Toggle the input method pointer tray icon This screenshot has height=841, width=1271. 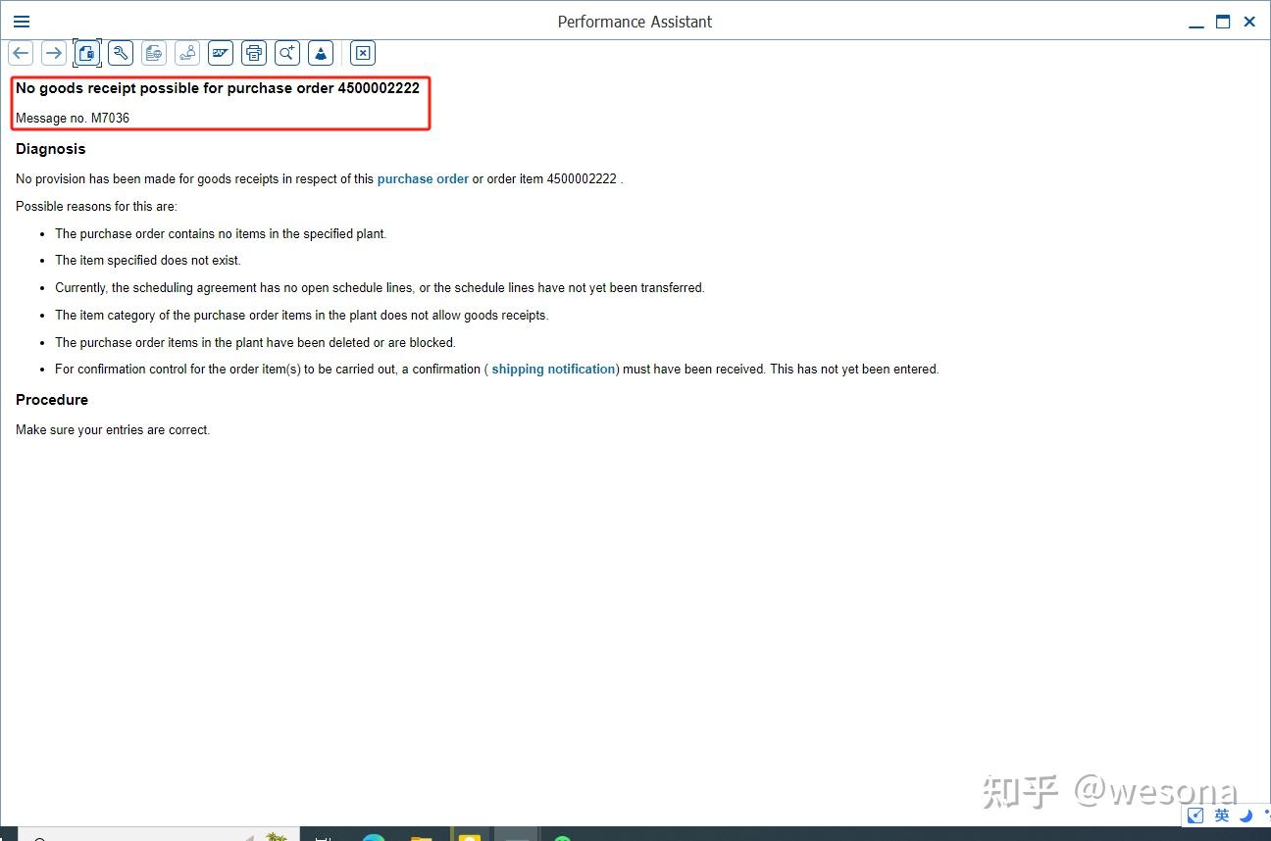[x=1195, y=815]
